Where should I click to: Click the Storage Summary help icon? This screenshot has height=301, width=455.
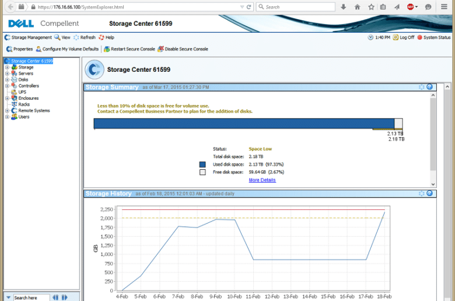point(430,87)
